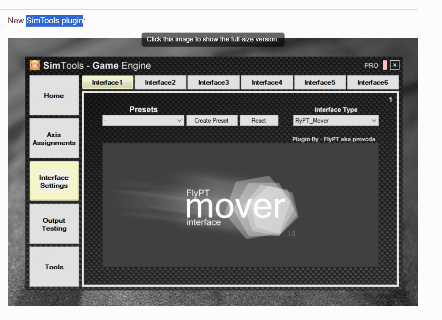Switch to the Interface1 tab
Screen dimensions: 442x320
pyautogui.click(x=108, y=82)
